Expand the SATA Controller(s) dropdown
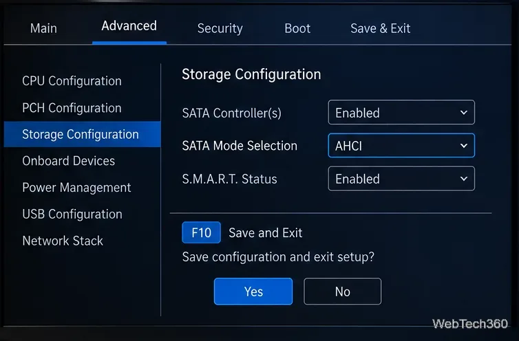519x341 pixels. coord(401,113)
